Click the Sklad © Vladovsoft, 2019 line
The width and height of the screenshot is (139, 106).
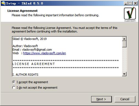(x=30, y=39)
